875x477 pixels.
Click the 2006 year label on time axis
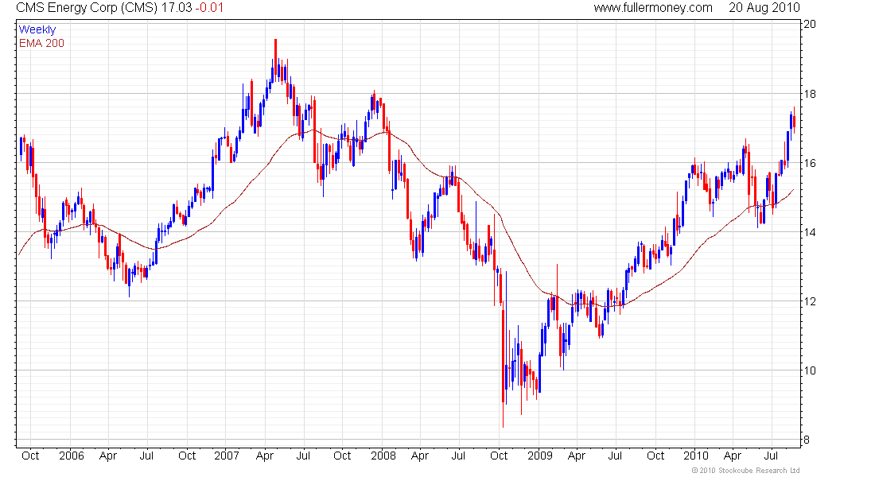point(72,456)
